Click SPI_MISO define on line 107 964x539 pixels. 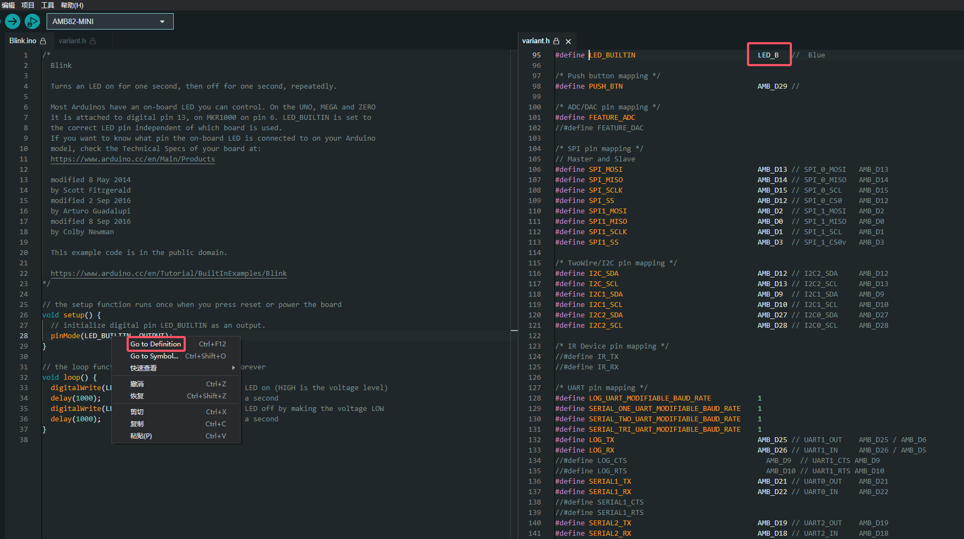(606, 180)
